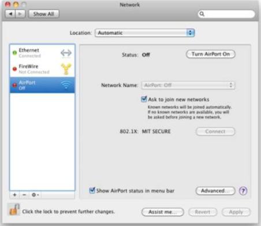Open the Location Automatic dropdown

click(145, 33)
